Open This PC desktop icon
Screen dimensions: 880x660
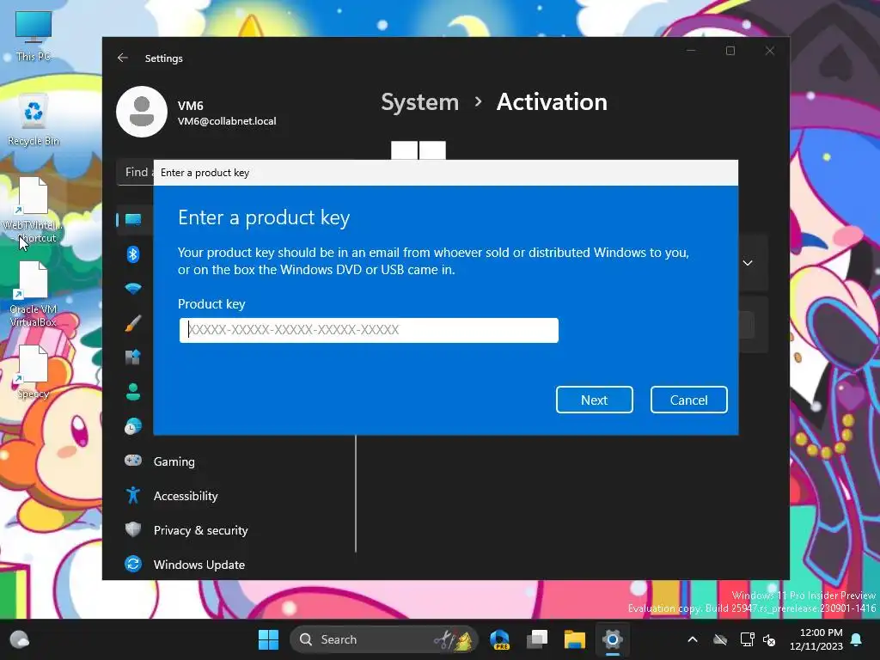point(34,36)
